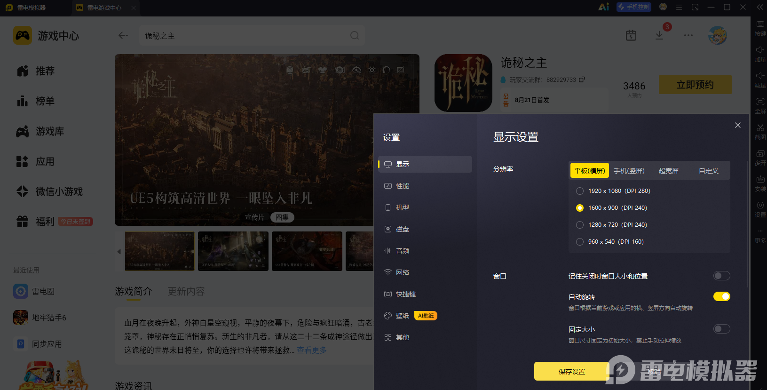Collapse the right toolbar with double-chevron

click(760, 7)
